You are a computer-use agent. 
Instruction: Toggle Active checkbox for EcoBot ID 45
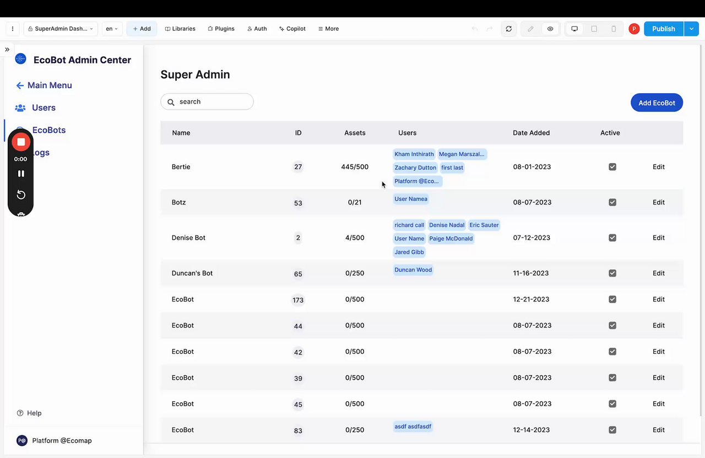click(612, 404)
